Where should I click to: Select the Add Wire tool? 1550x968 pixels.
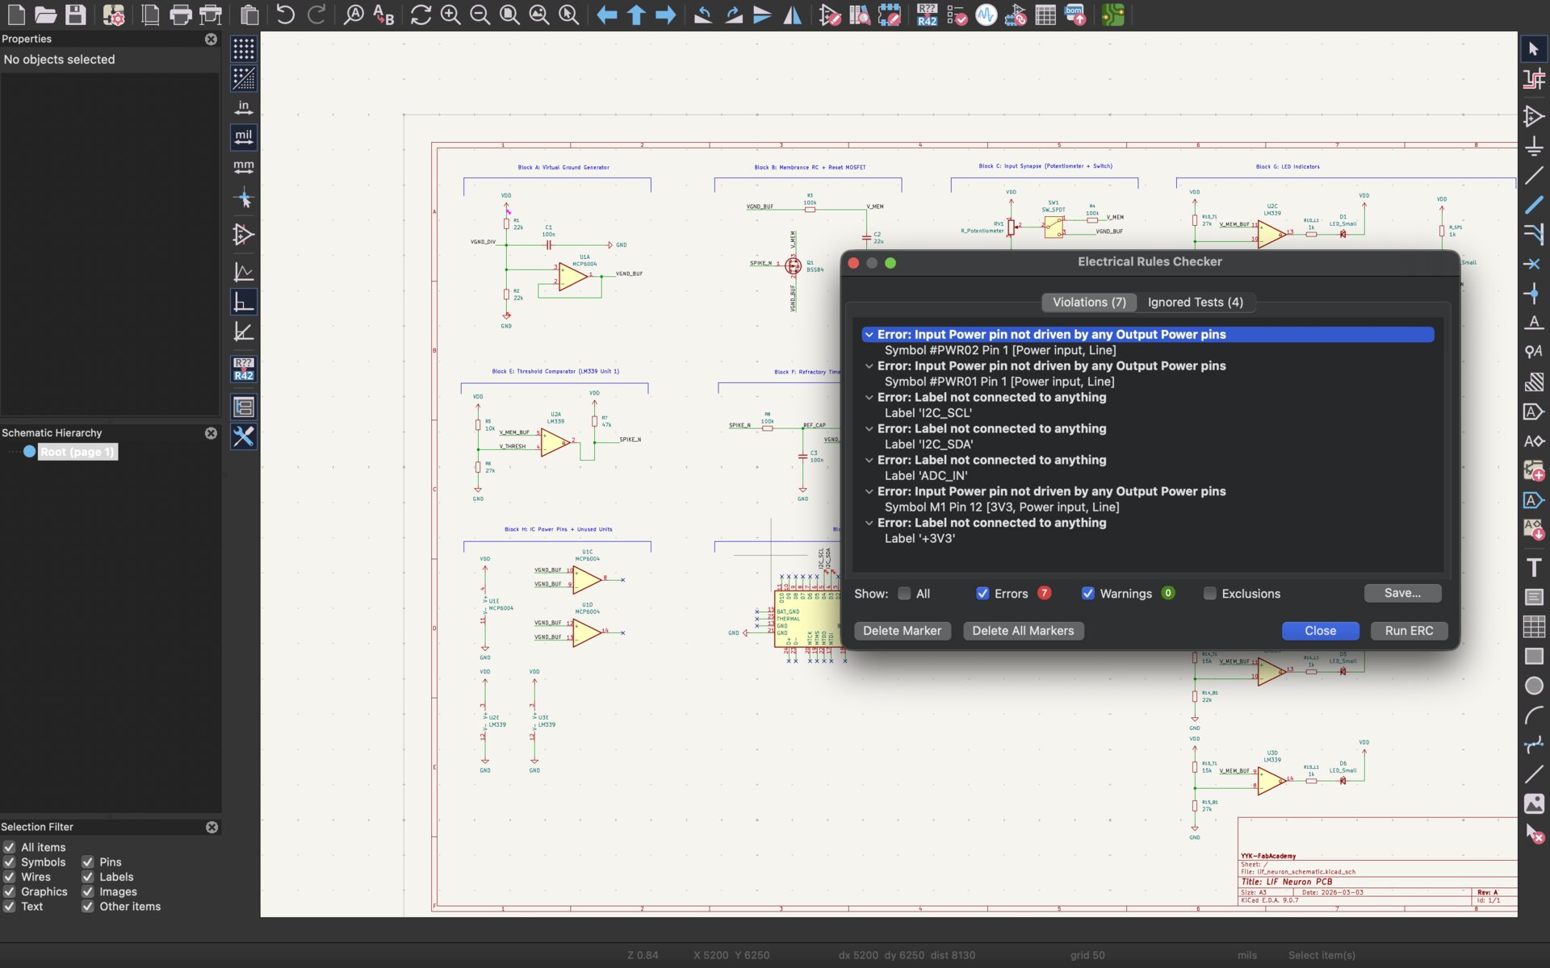(x=1534, y=175)
